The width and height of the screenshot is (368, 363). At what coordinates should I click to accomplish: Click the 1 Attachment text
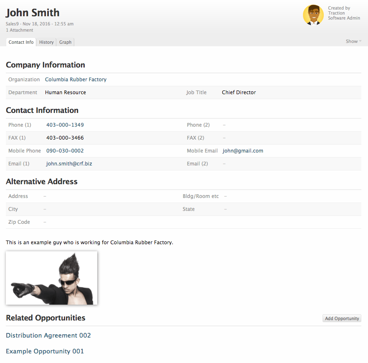pyautogui.click(x=20, y=30)
